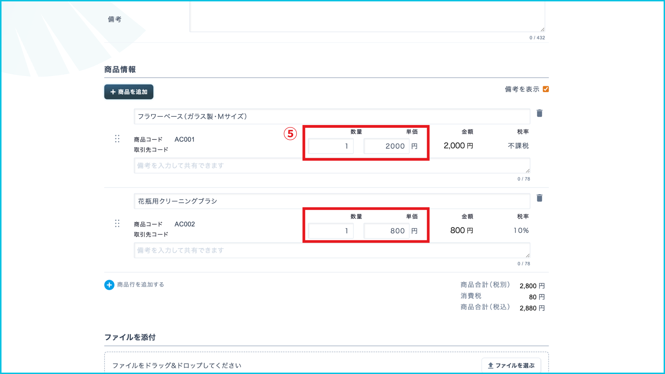This screenshot has width=665, height=374.
Task: Click resize grip of AC001 remarks textarea
Action: [527, 171]
